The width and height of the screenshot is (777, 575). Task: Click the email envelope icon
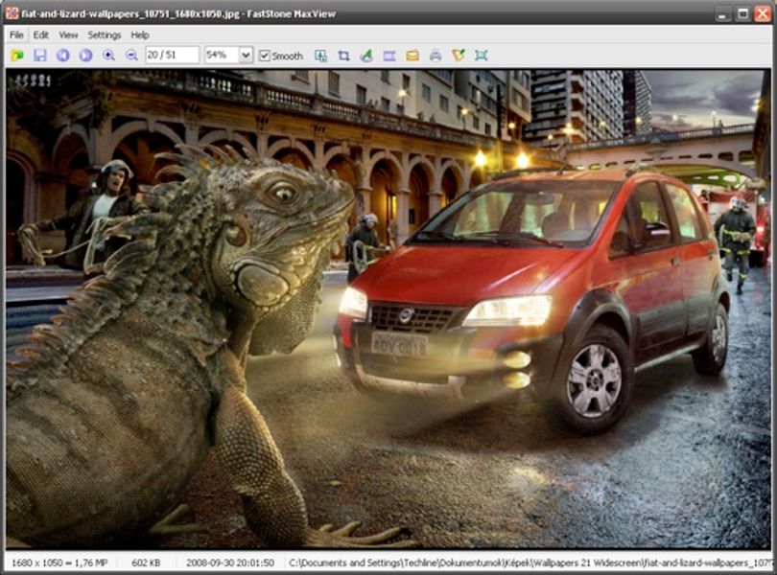pyautogui.click(x=412, y=56)
